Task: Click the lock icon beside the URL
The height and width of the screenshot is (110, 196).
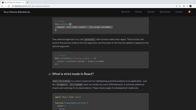Action: 13,6
